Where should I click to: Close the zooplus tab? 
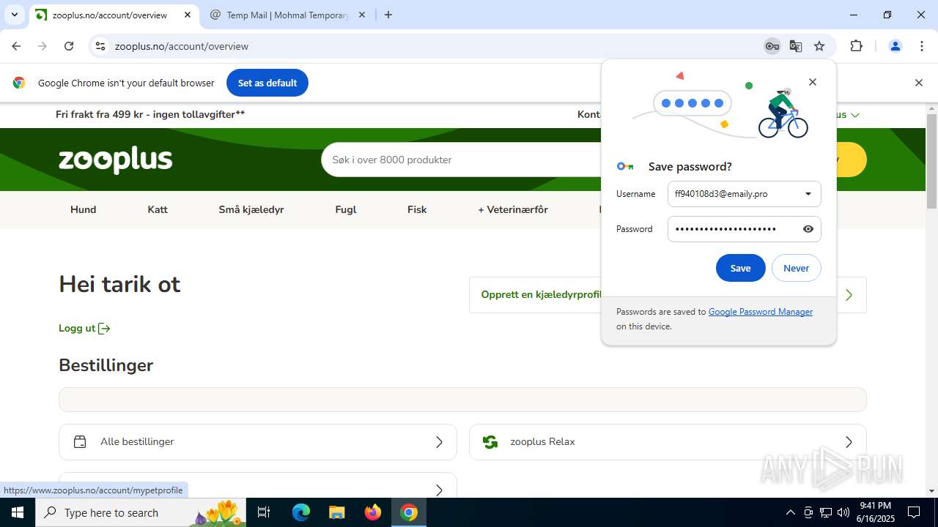pos(188,15)
